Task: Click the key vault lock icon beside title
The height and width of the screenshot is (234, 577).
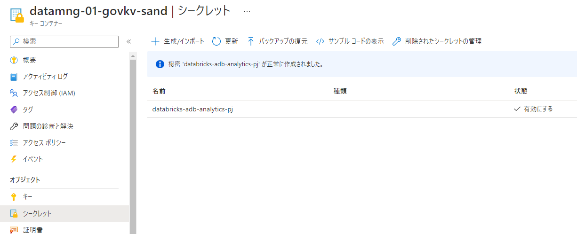Action: coord(17,15)
